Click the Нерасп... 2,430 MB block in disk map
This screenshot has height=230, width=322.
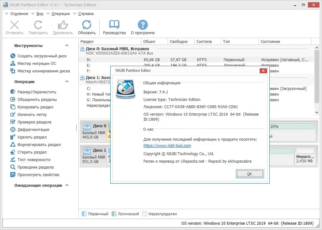coord(305,156)
